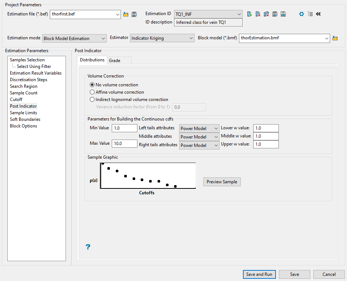Viewport: 347px width, 281px height.
Task: Open help question mark icon
Action: coord(88,247)
